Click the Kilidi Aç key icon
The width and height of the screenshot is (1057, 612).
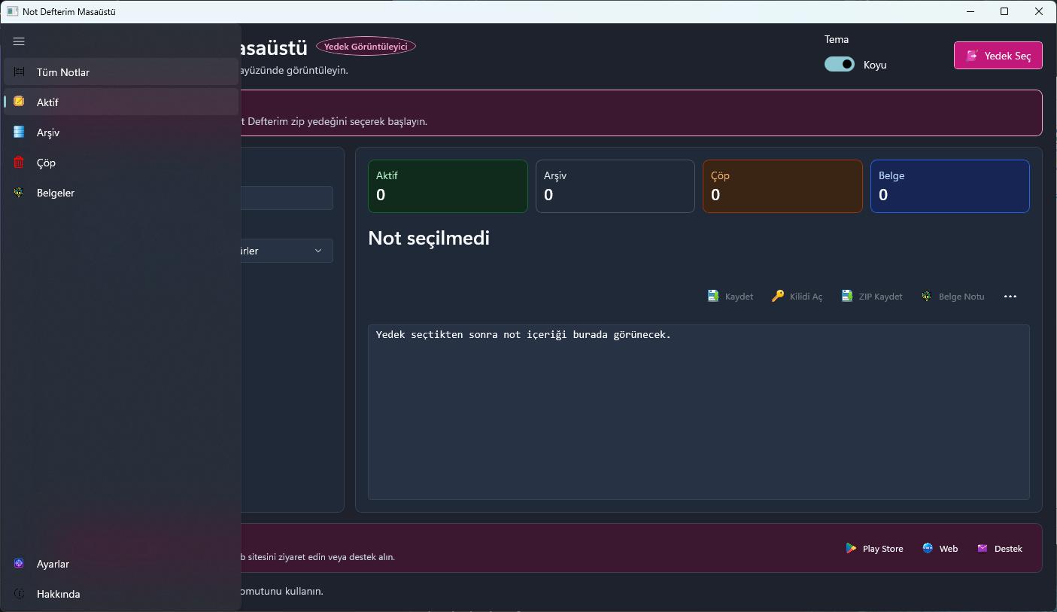click(778, 296)
